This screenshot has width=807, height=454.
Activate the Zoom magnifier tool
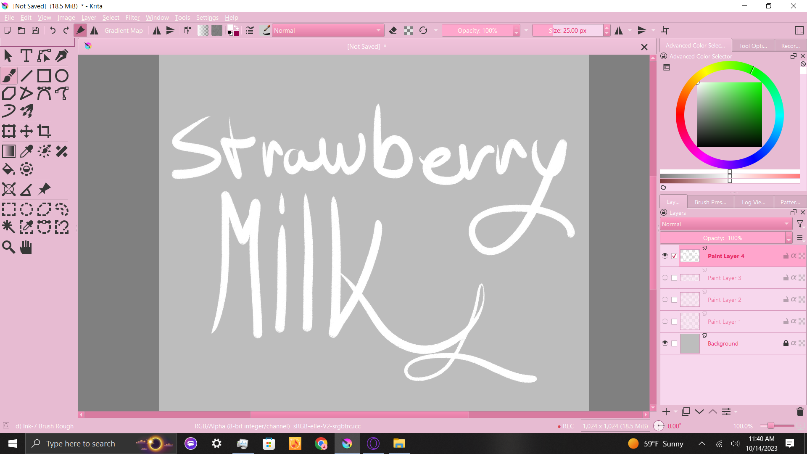click(x=8, y=247)
